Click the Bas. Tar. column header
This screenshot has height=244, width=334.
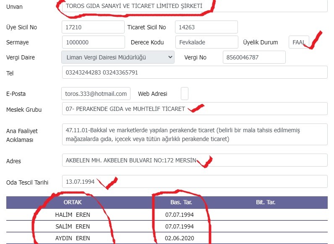click(x=181, y=202)
